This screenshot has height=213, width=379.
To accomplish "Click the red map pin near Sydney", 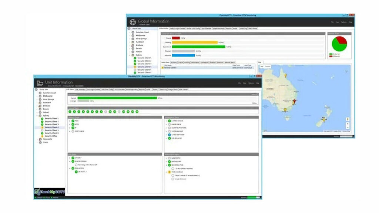I will click(295, 101).
